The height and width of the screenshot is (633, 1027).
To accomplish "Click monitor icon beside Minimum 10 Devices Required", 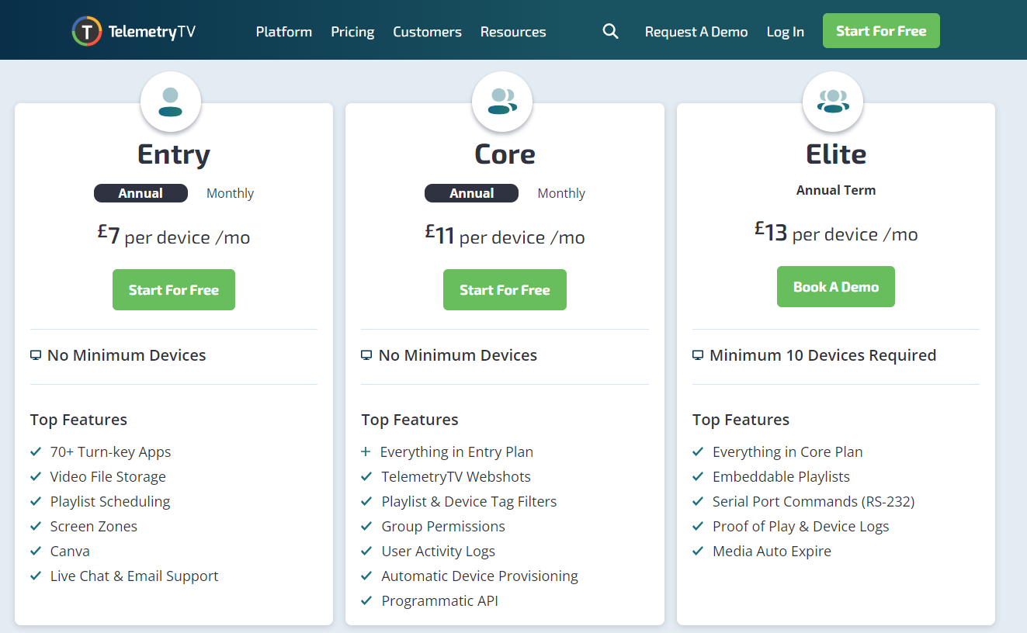I will click(698, 355).
